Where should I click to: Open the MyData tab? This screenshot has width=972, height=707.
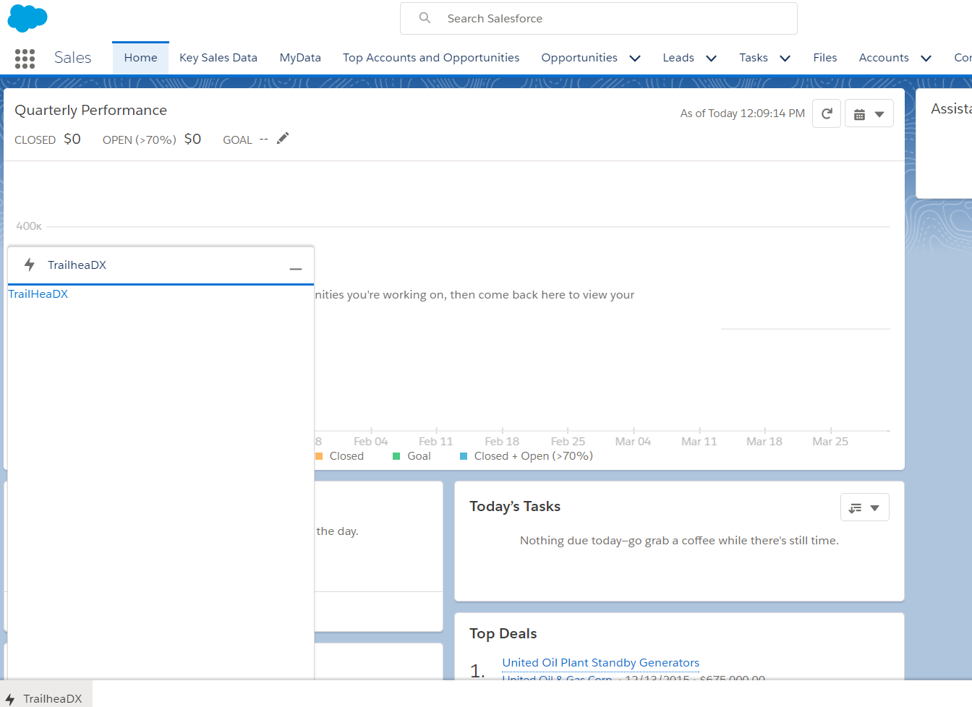click(x=300, y=58)
